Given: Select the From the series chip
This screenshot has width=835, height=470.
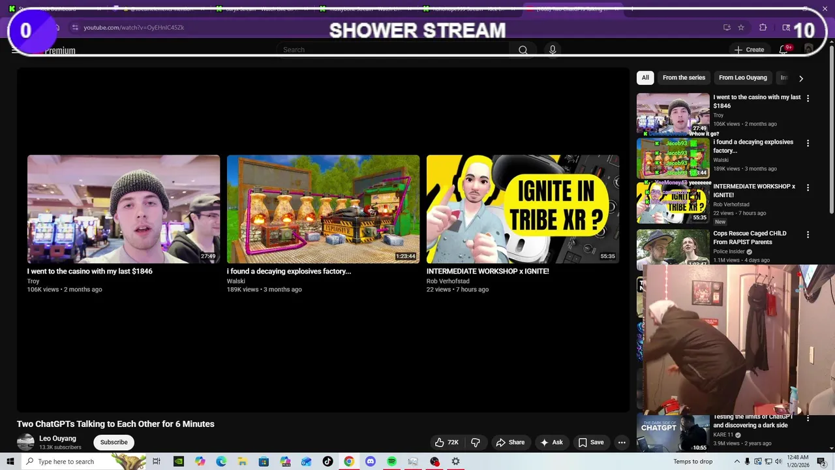Looking at the screenshot, I should pyautogui.click(x=684, y=78).
